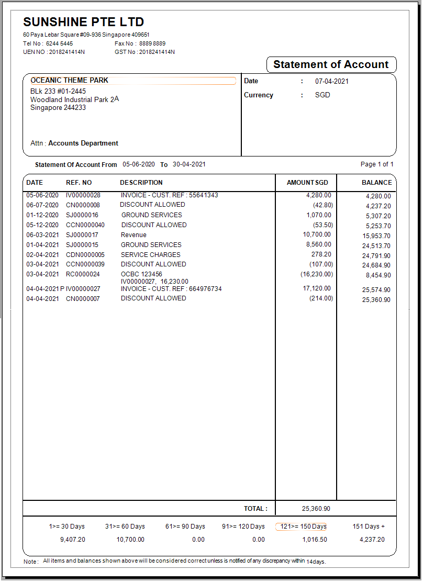Select the 1>= 30 Days amount 9,407.20
The height and width of the screenshot is (582, 423).
click(73, 540)
